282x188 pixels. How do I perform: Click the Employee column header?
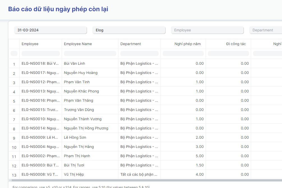[x=30, y=44]
